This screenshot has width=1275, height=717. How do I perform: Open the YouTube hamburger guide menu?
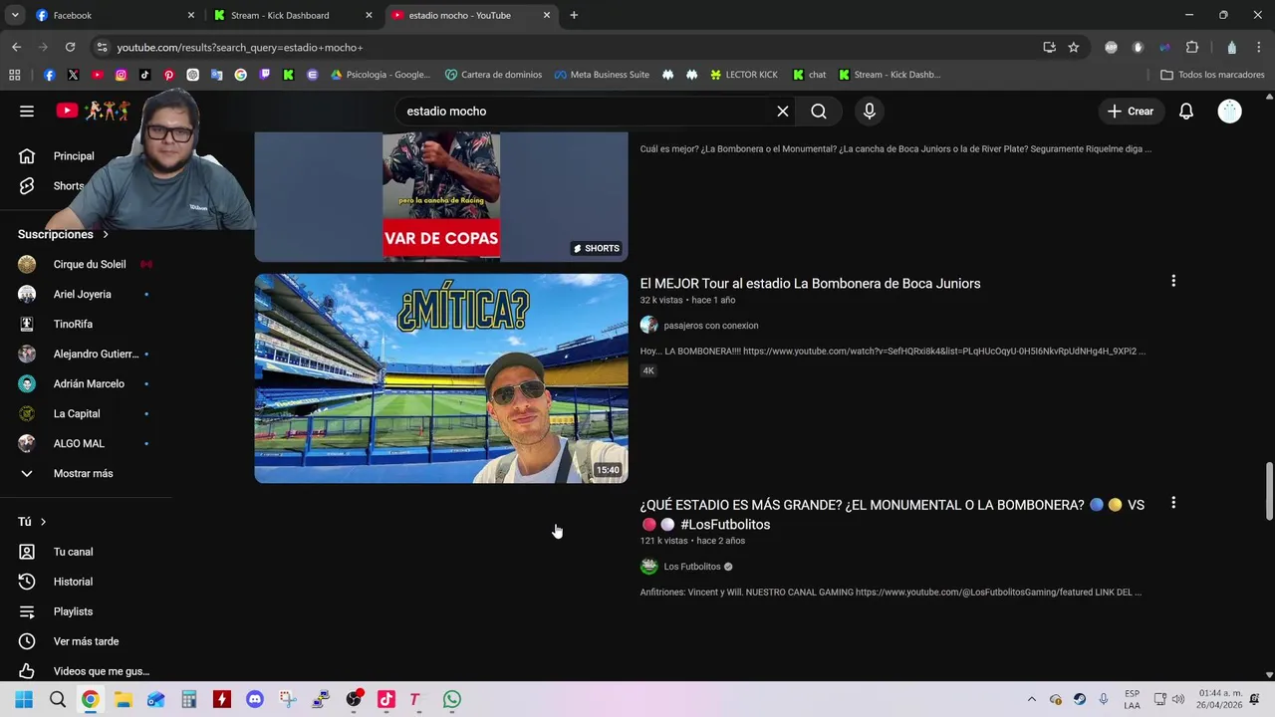(27, 112)
